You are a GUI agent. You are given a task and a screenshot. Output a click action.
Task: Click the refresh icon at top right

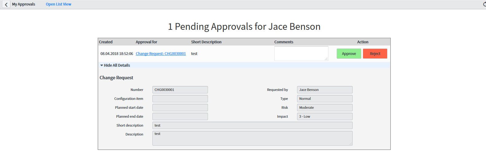[x=484, y=4]
